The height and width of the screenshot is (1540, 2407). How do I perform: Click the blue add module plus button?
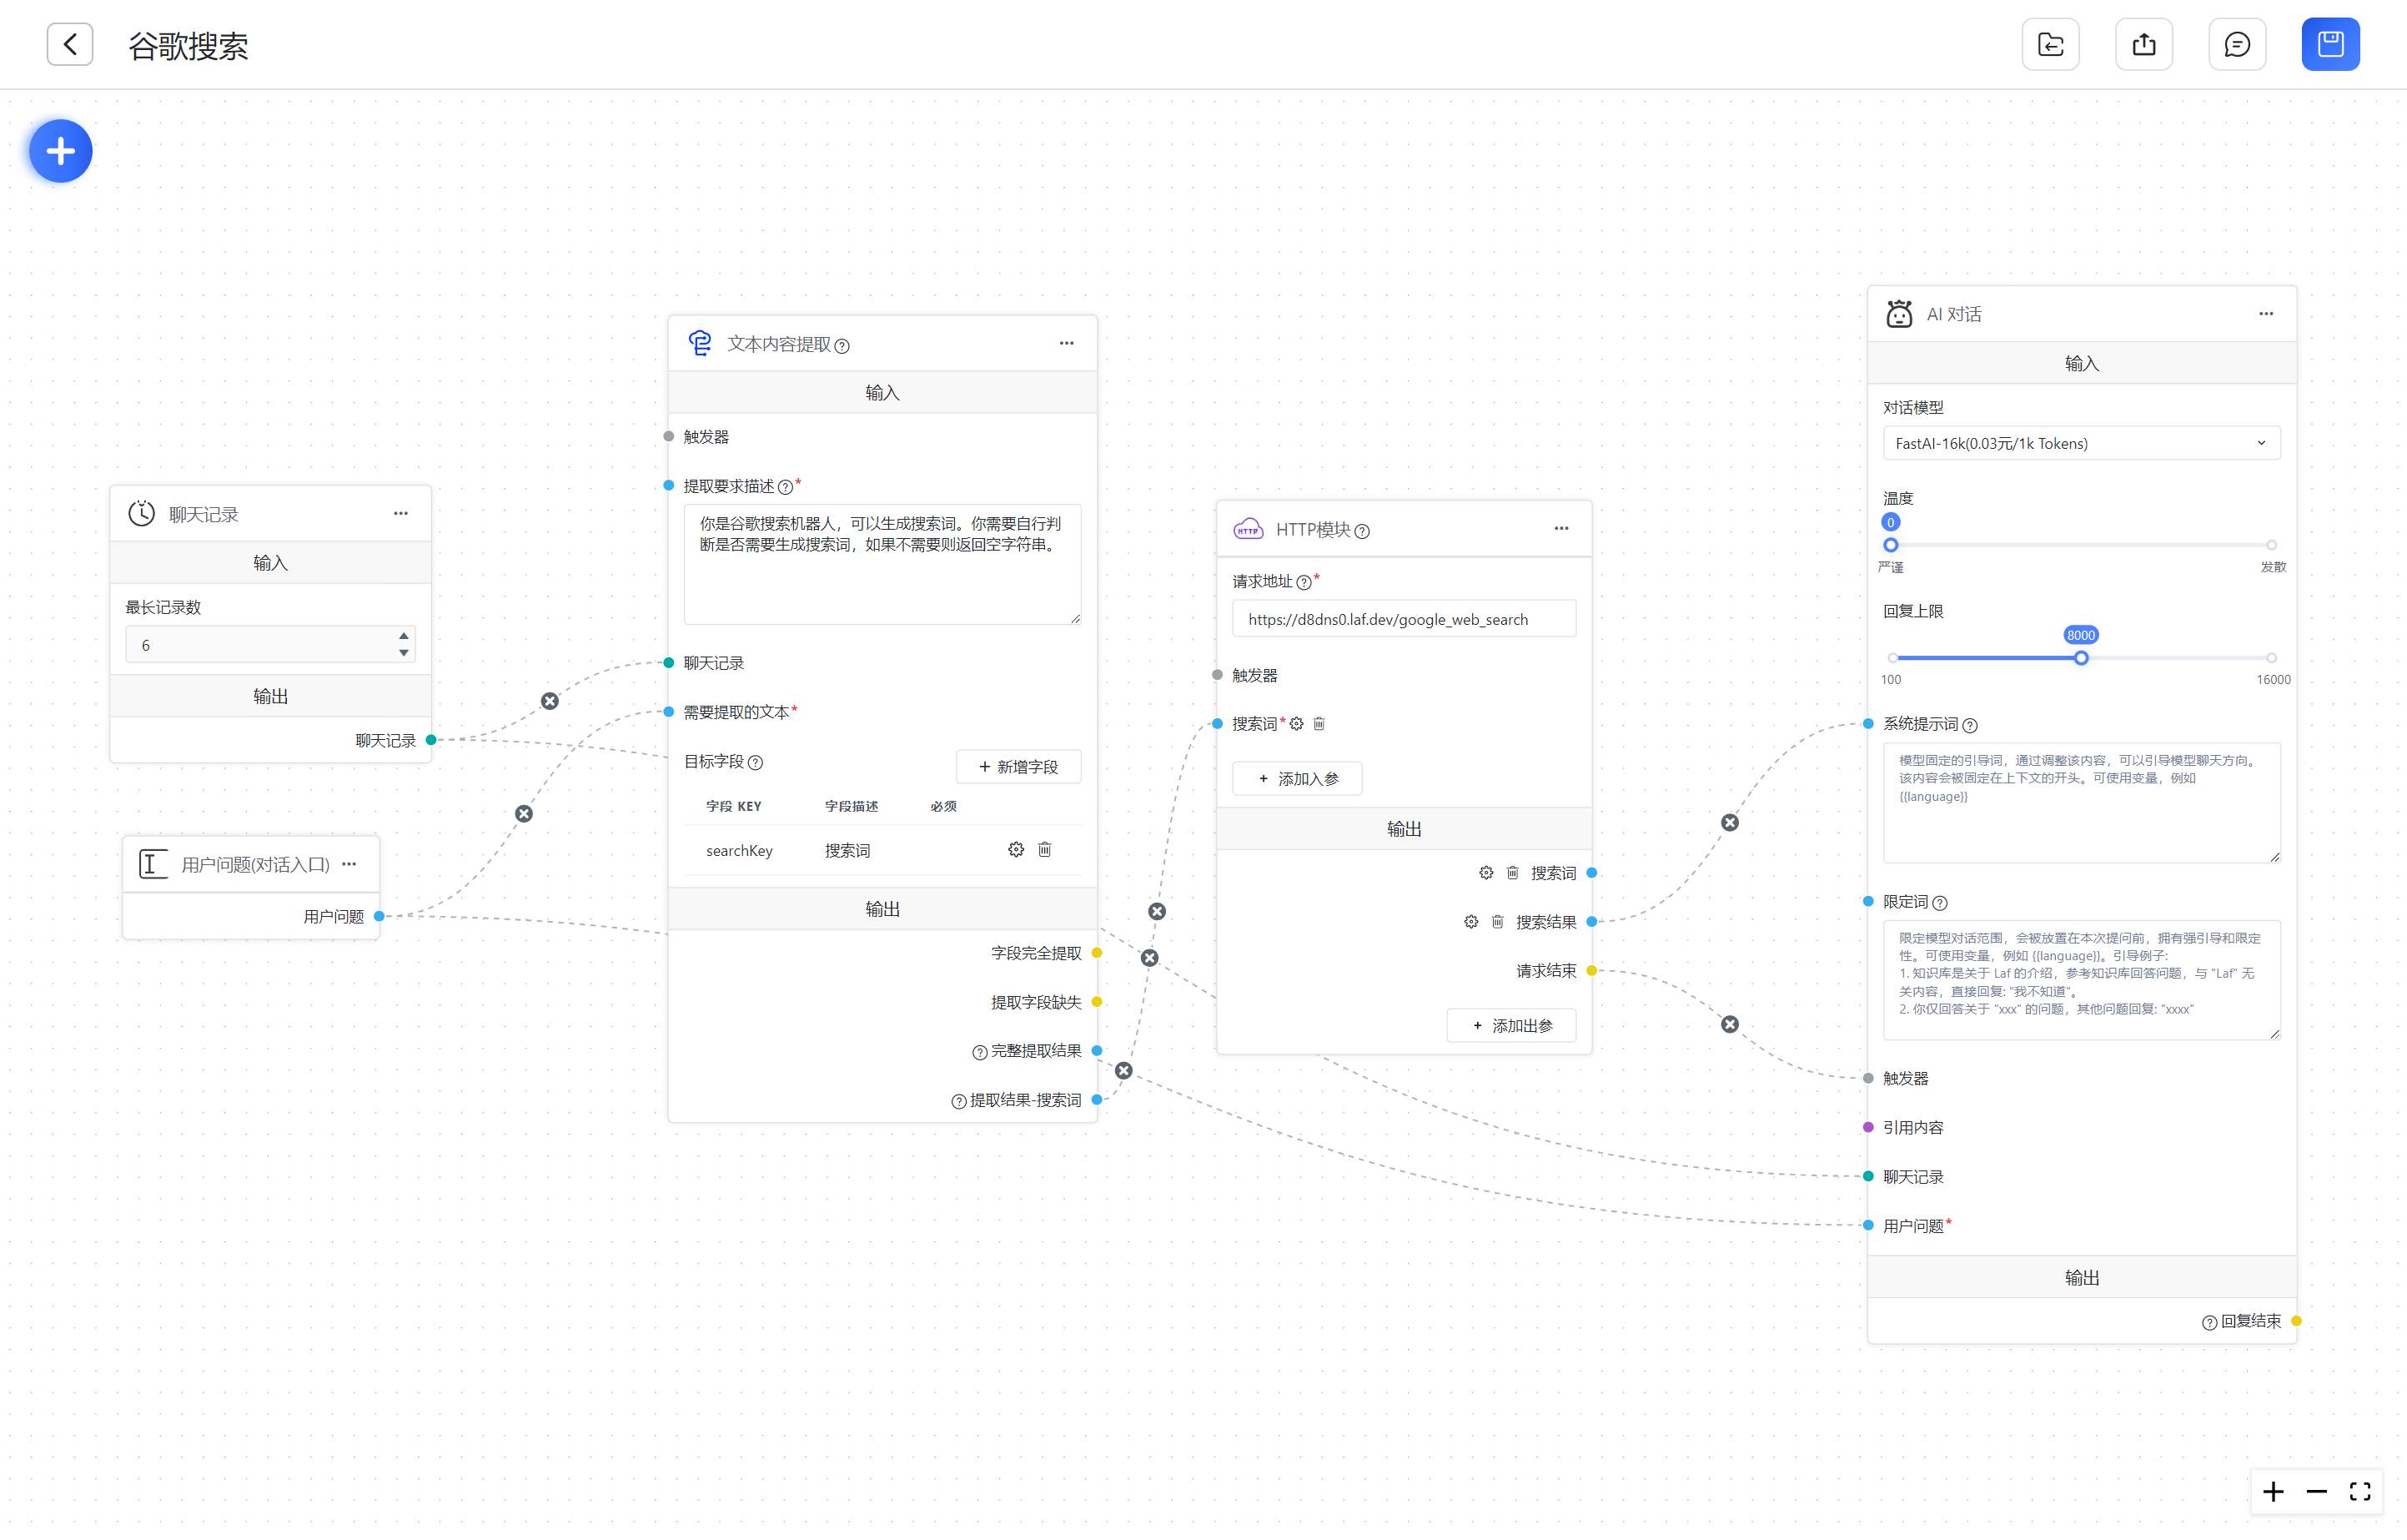(61, 151)
